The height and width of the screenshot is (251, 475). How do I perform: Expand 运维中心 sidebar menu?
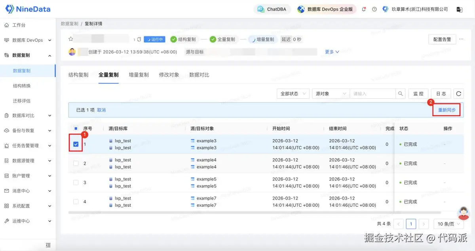28,221
